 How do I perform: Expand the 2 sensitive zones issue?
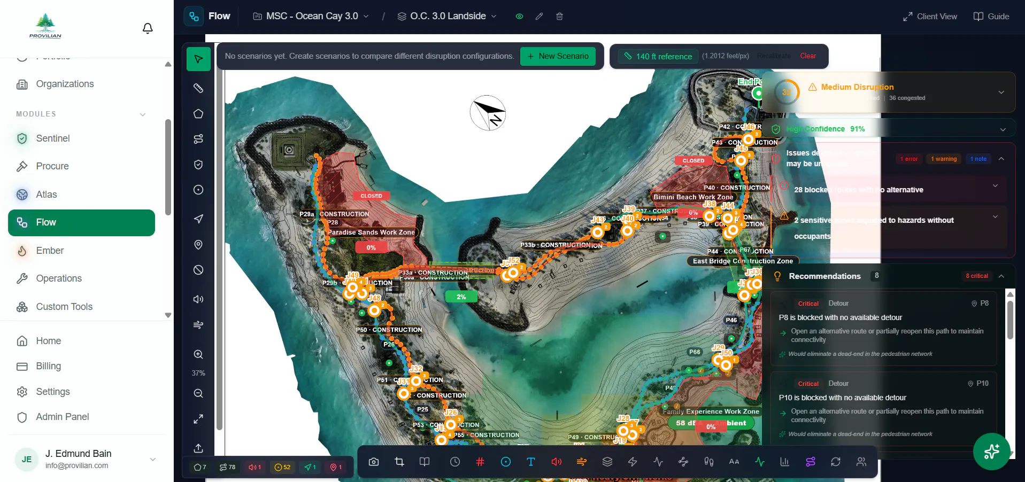pyautogui.click(x=995, y=217)
